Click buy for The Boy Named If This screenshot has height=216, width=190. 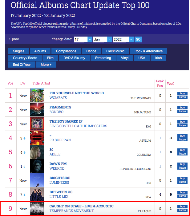coord(182,122)
